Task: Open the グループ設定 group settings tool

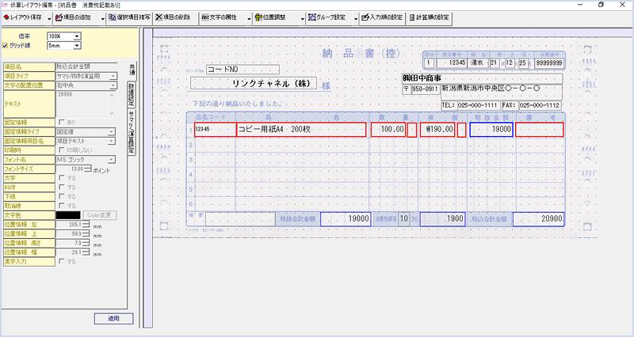Action: click(325, 17)
